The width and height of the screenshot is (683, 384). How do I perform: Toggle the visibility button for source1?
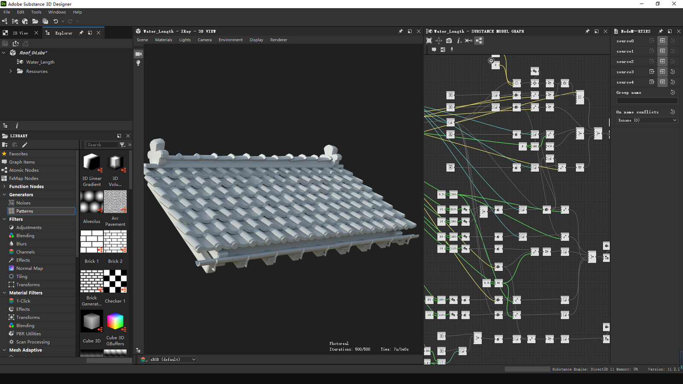(663, 51)
